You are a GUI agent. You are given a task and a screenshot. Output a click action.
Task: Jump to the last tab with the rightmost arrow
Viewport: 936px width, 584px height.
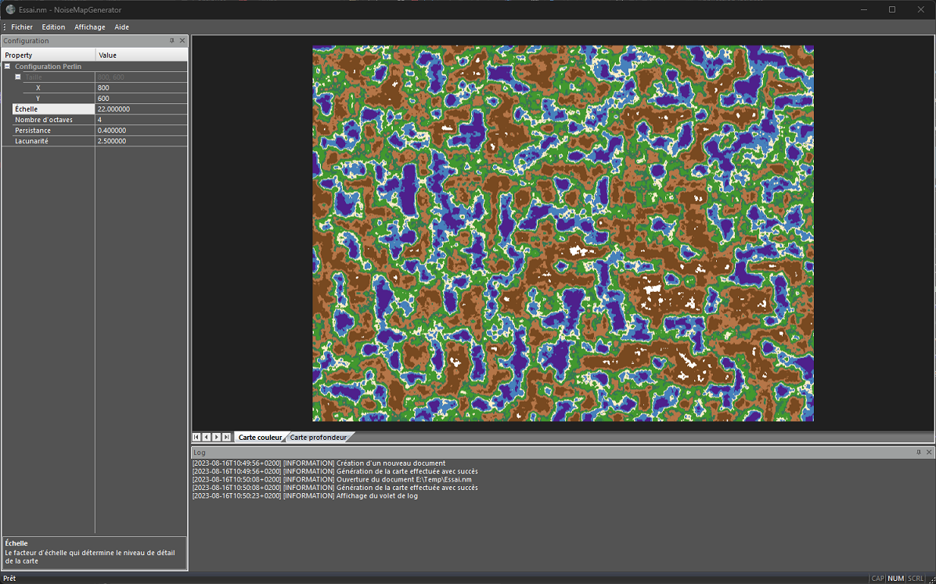coord(226,437)
